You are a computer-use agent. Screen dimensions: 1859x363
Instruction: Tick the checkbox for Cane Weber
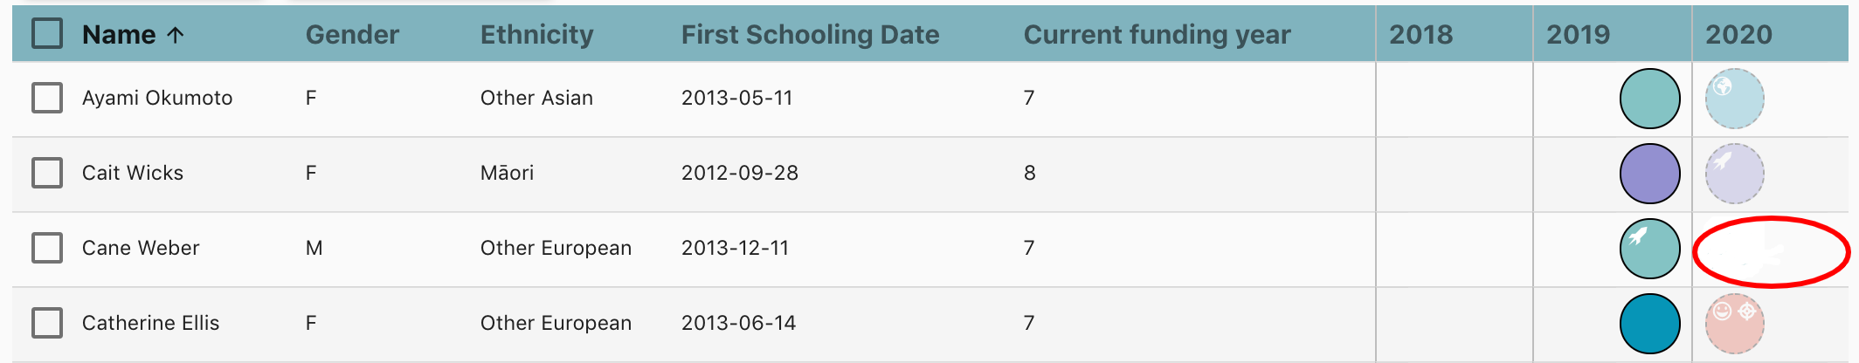click(x=47, y=248)
